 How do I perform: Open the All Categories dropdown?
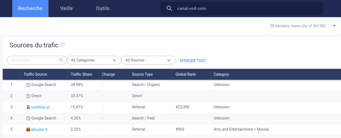coord(94,60)
